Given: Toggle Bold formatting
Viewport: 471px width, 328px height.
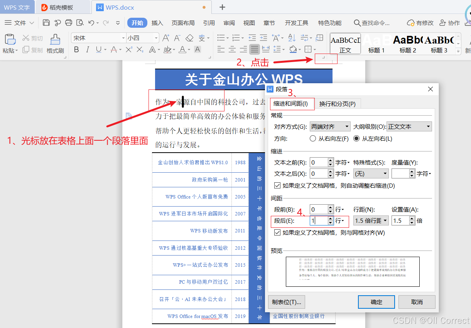Looking at the screenshot, I should [x=76, y=49].
